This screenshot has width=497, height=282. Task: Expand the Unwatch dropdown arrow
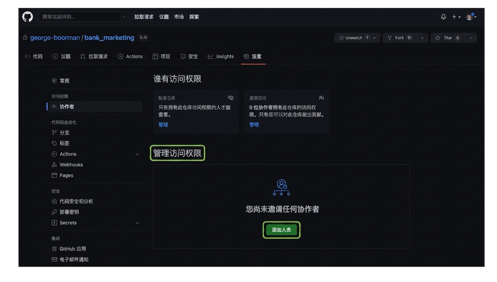point(375,38)
